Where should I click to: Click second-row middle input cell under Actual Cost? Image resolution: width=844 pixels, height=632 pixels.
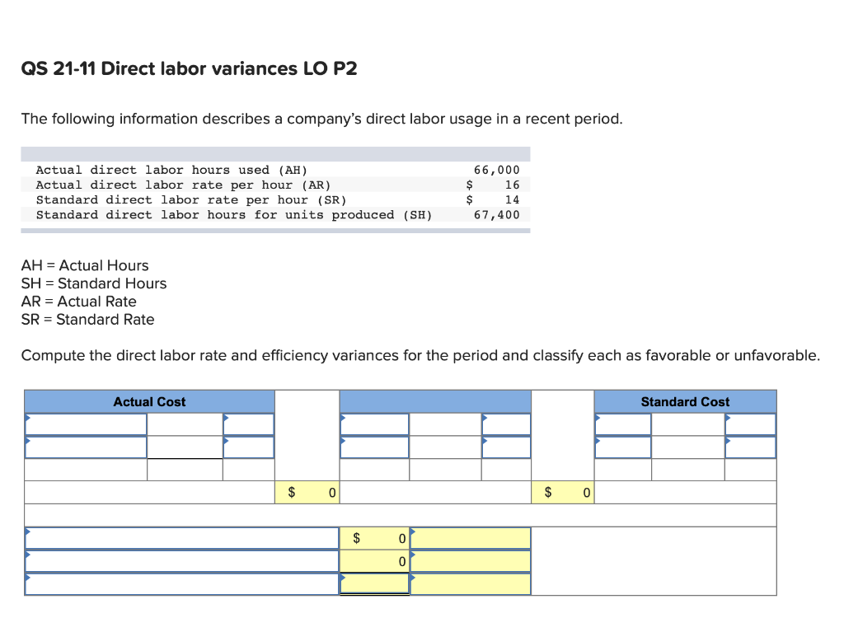pos(185,447)
